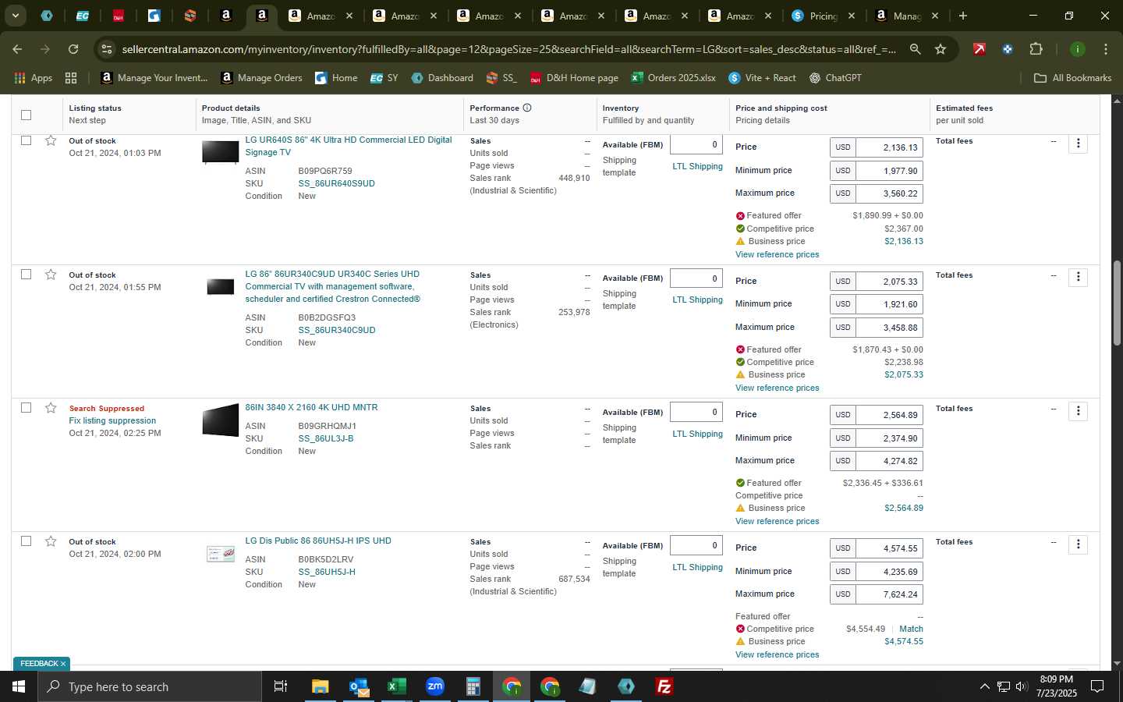Open the notification center icon

[1097, 686]
